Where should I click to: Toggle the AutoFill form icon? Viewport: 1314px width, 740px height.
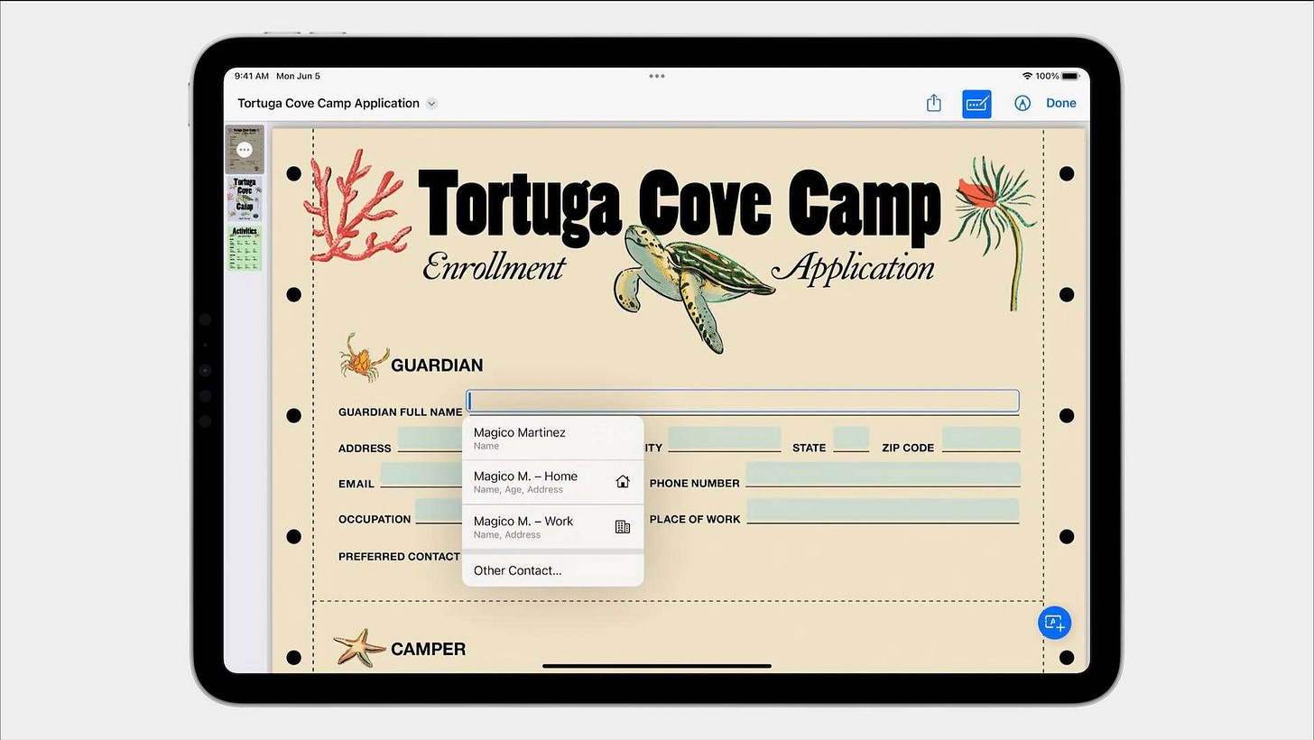(x=976, y=104)
